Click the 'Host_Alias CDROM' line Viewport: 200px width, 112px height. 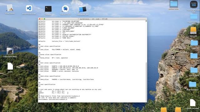58,71
